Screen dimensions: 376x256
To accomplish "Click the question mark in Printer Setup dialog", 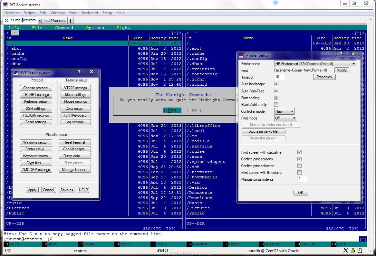I will tap(341, 54).
